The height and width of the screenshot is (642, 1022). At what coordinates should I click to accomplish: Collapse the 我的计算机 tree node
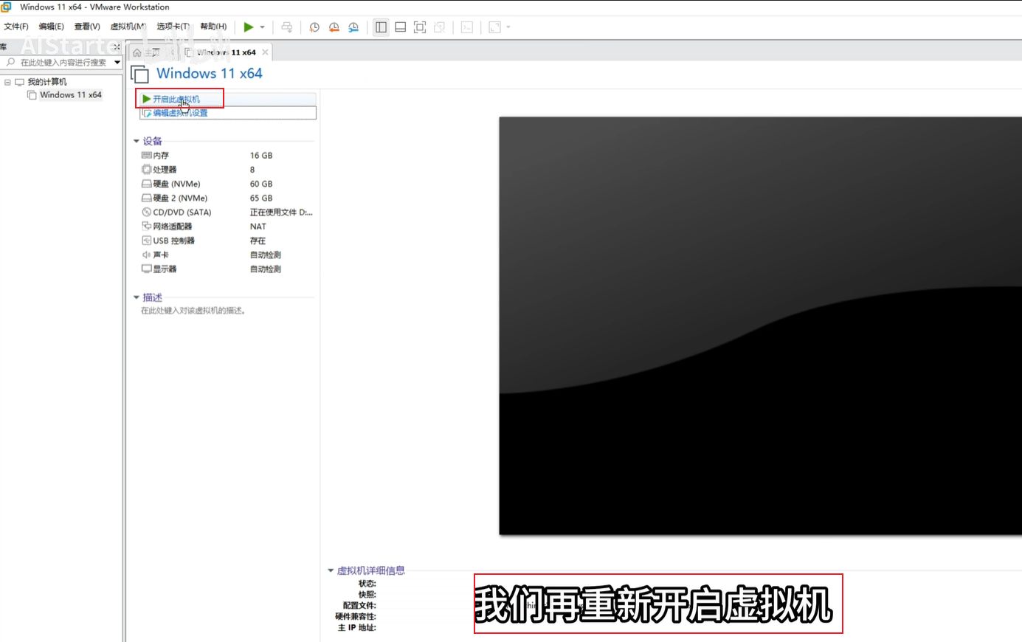7,82
